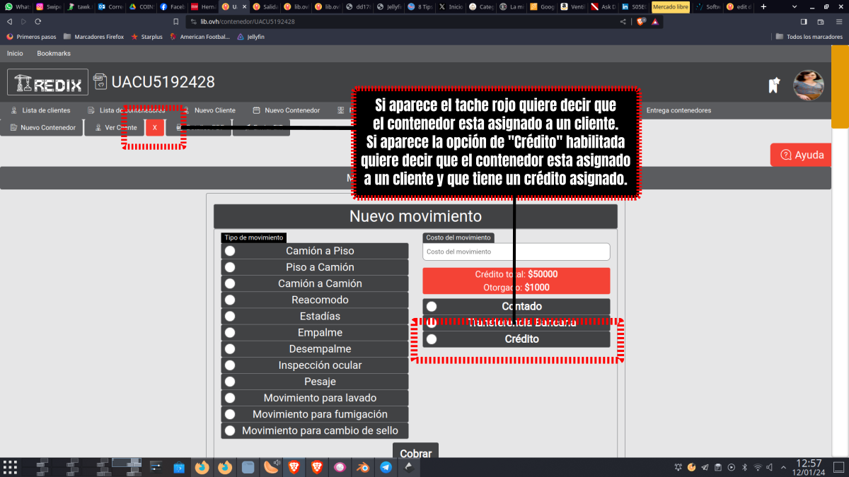The height and width of the screenshot is (477, 849).
Task: Open the Marcadores Firefox bookmarks folder
Action: [x=93, y=36]
